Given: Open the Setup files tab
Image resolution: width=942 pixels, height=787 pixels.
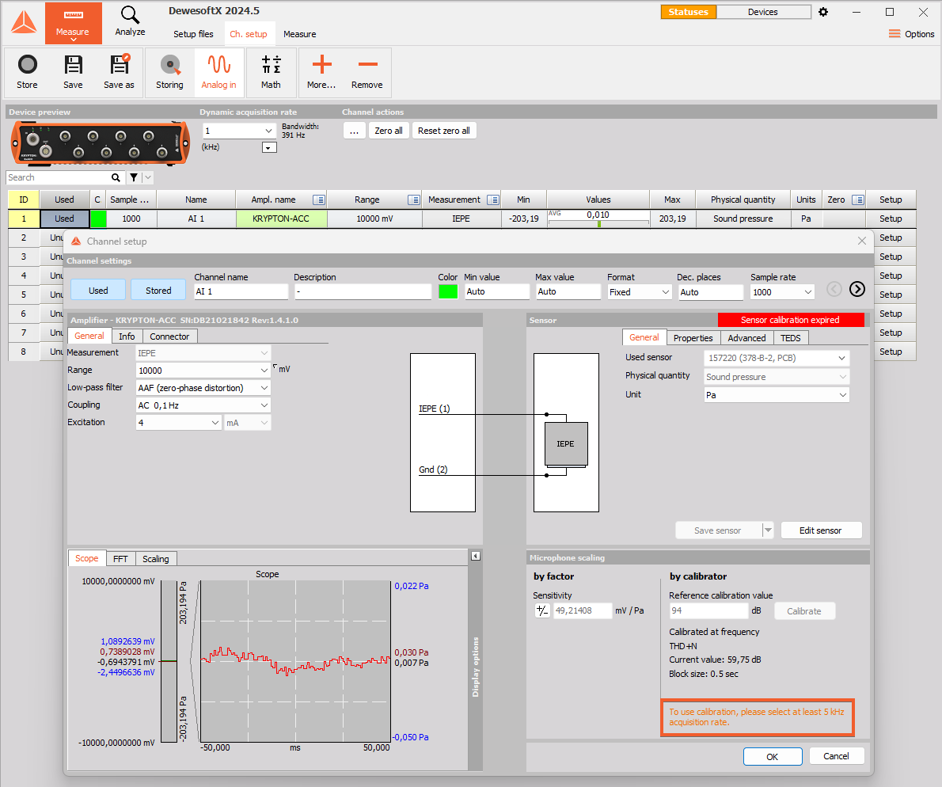Looking at the screenshot, I should point(193,34).
